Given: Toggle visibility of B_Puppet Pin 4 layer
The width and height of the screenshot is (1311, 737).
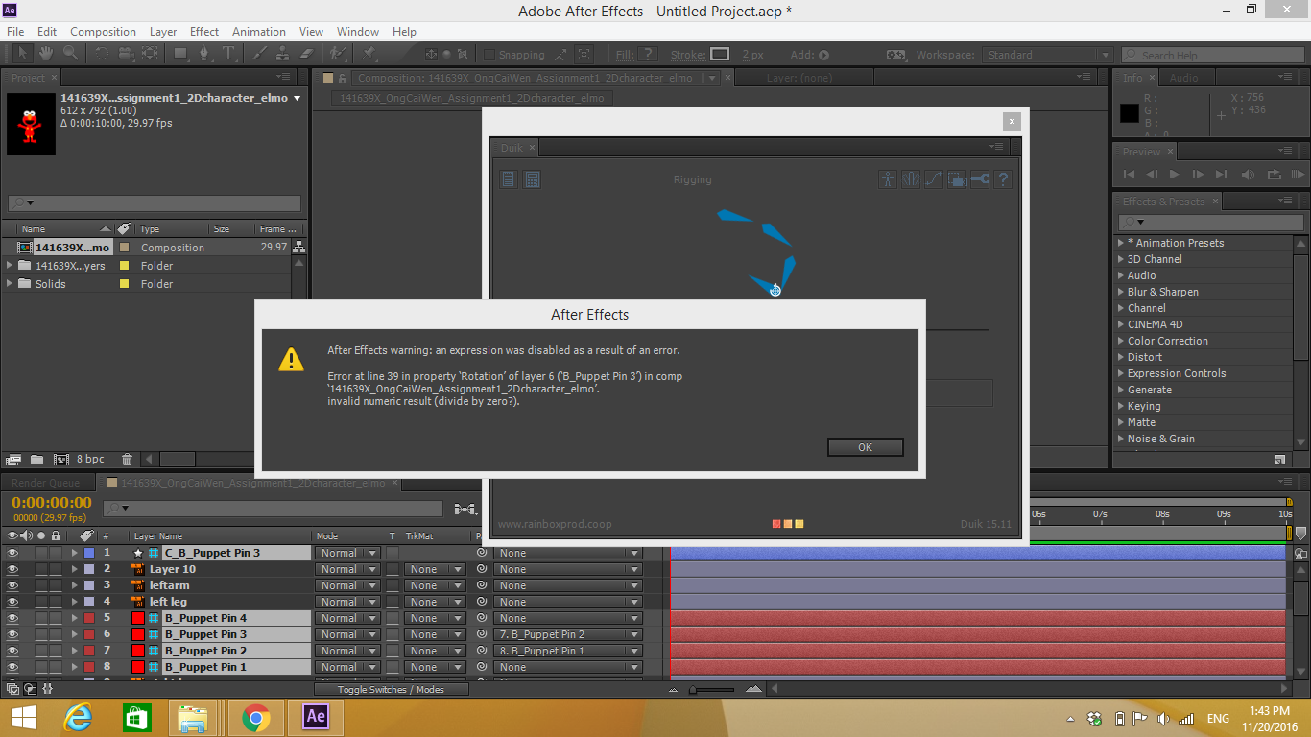Looking at the screenshot, I should [x=12, y=618].
